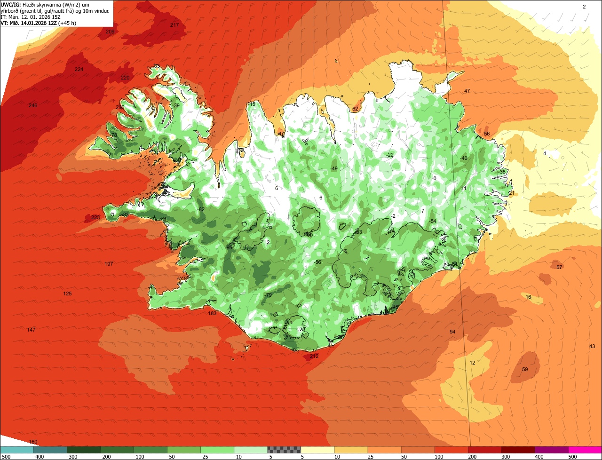Select the darkest green -300 to -200 swatch
Screen dimensions: 602x460
tap(83, 450)
